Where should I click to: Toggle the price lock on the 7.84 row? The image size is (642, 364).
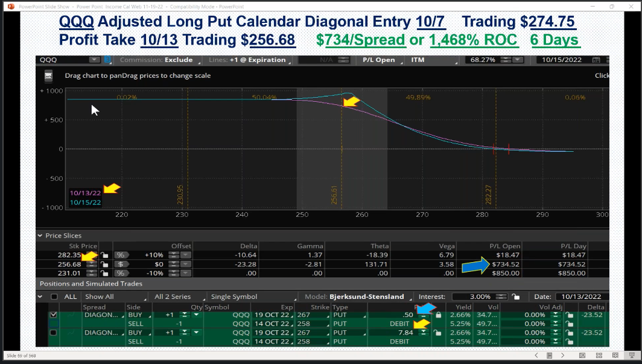tap(437, 333)
